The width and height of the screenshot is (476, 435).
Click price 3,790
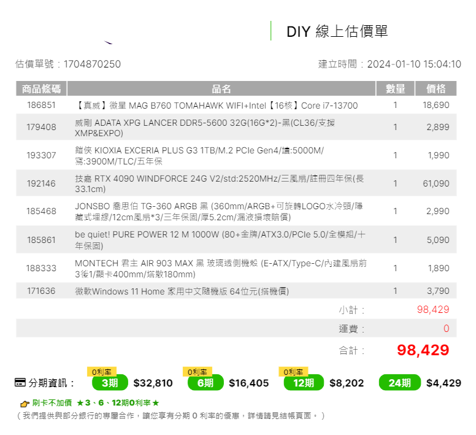pyautogui.click(x=438, y=291)
